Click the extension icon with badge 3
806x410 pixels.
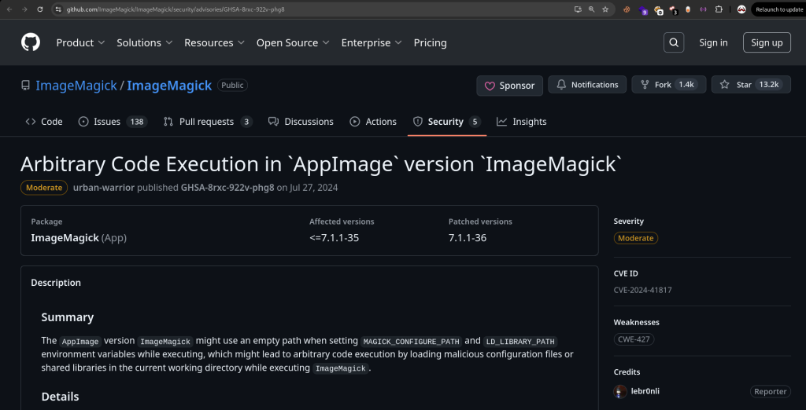coord(673,9)
